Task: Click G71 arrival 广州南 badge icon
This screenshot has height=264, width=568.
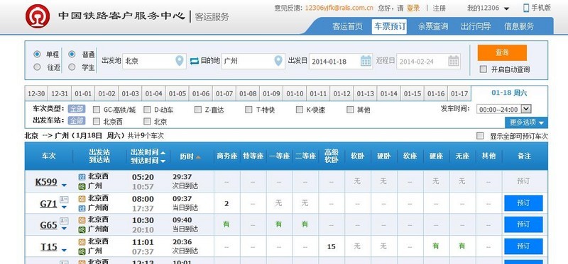Action: click(x=82, y=207)
